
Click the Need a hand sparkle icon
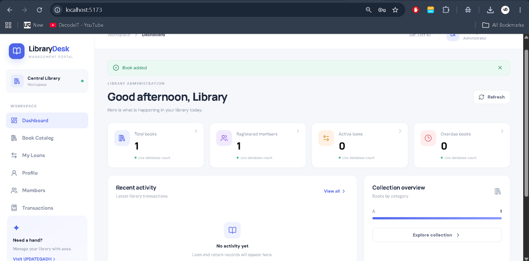tap(16, 228)
